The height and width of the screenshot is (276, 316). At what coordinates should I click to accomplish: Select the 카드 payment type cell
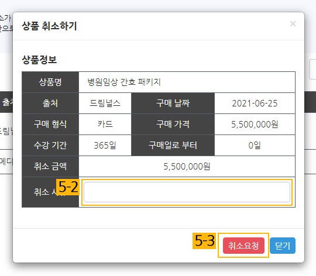105,124
